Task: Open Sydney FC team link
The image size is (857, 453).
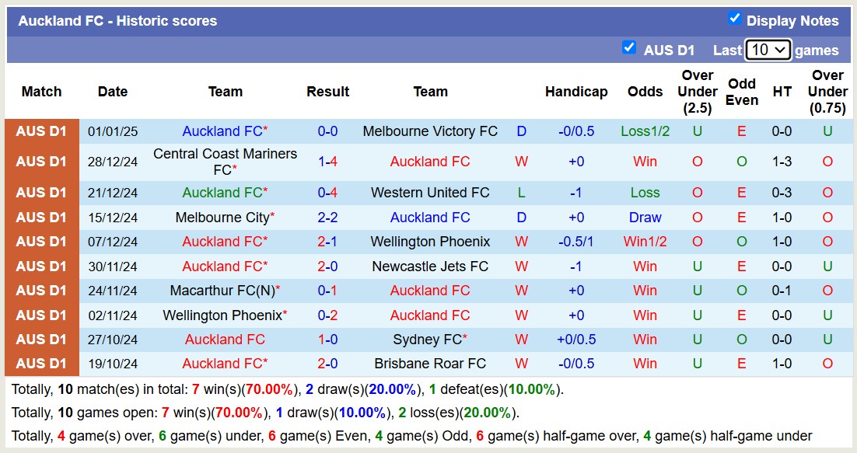Action: (430, 340)
